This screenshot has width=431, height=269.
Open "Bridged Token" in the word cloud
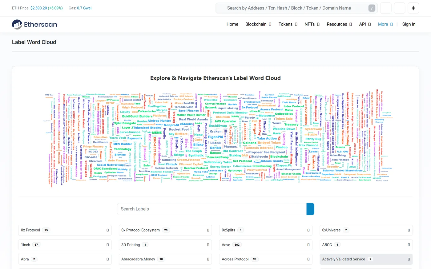tap(269, 143)
